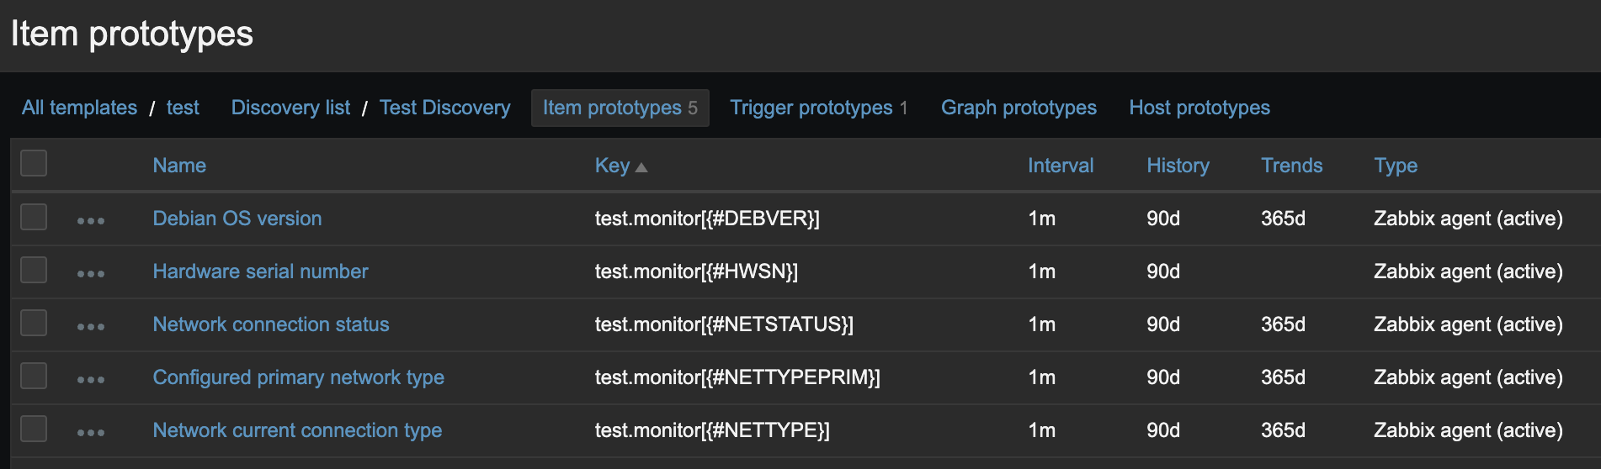1601x469 pixels.
Task: Sort table by the Name column
Action: click(x=179, y=166)
